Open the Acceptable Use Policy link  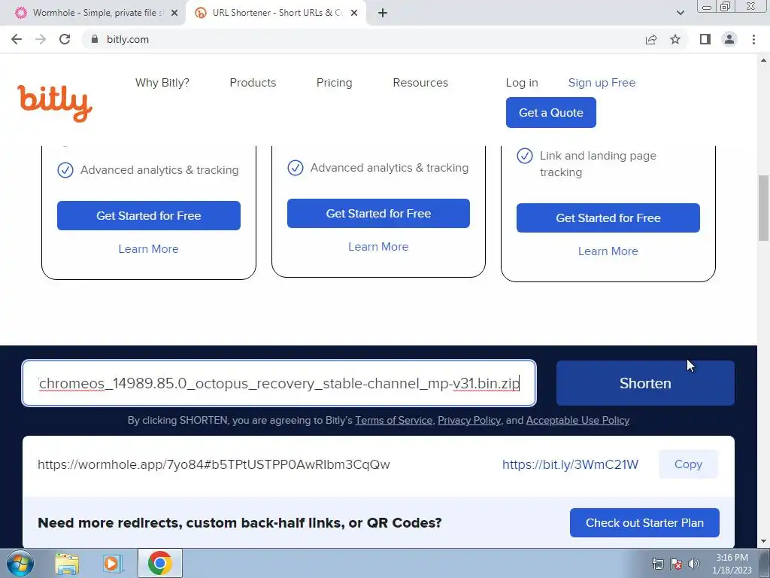[577, 420]
